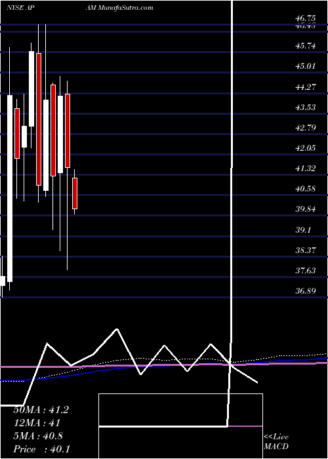Click the '50MA : 41.2' readout

pos(41,410)
